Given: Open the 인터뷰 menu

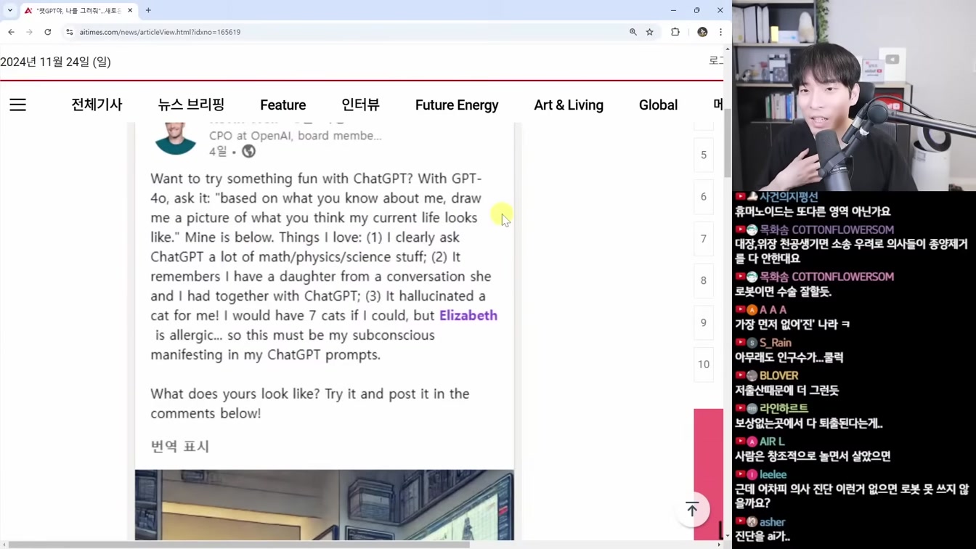Looking at the screenshot, I should tap(360, 105).
